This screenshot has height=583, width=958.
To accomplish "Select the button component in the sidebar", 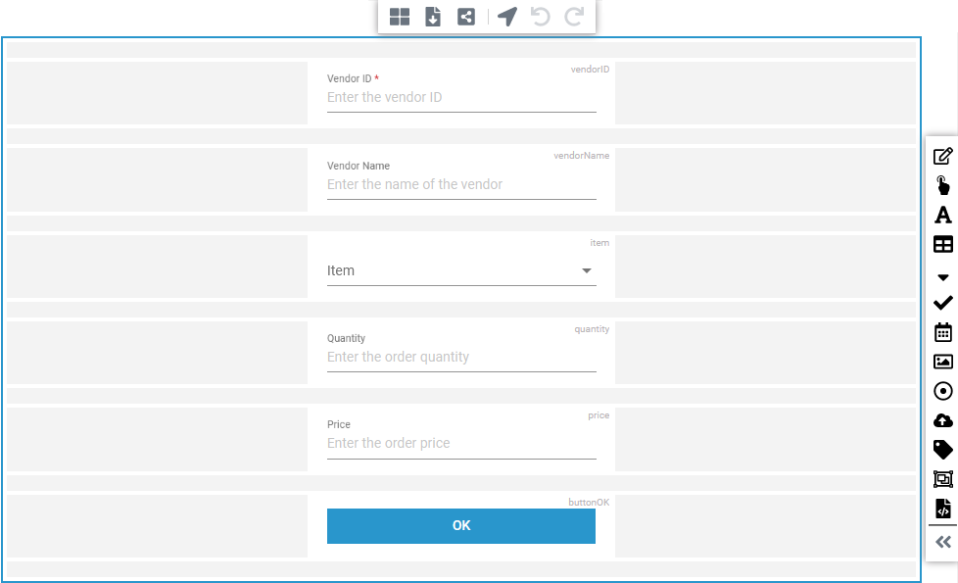I will click(x=942, y=184).
